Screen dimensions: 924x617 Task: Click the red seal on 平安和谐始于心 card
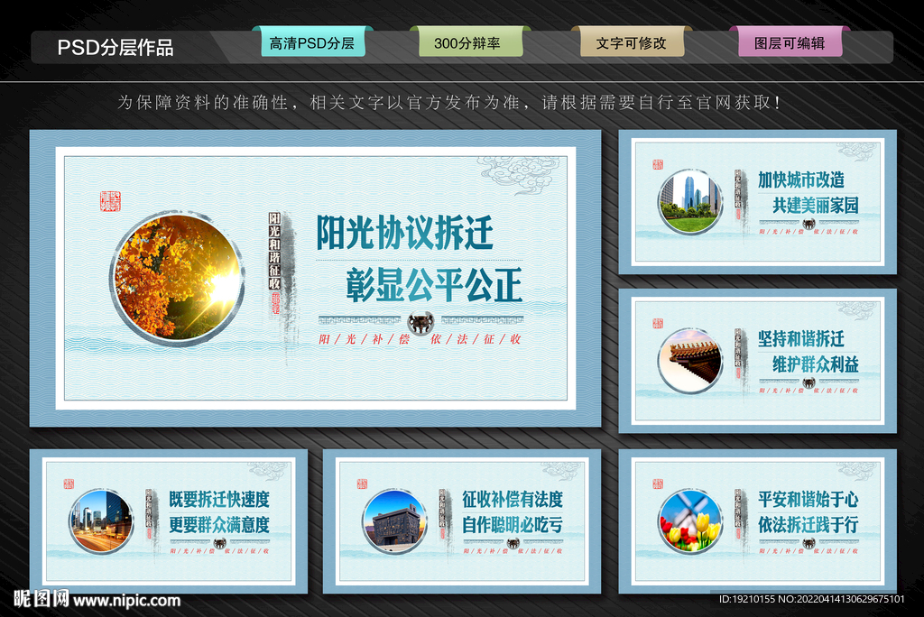click(658, 483)
